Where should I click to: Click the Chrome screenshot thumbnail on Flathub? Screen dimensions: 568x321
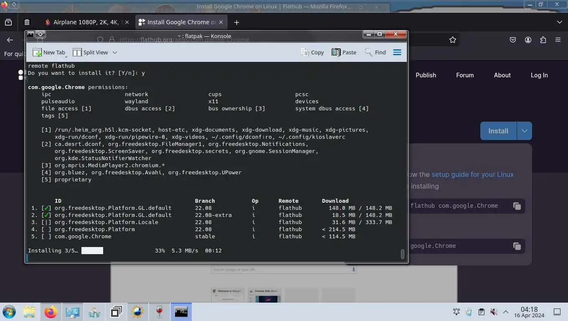pyautogui.click(x=284, y=283)
